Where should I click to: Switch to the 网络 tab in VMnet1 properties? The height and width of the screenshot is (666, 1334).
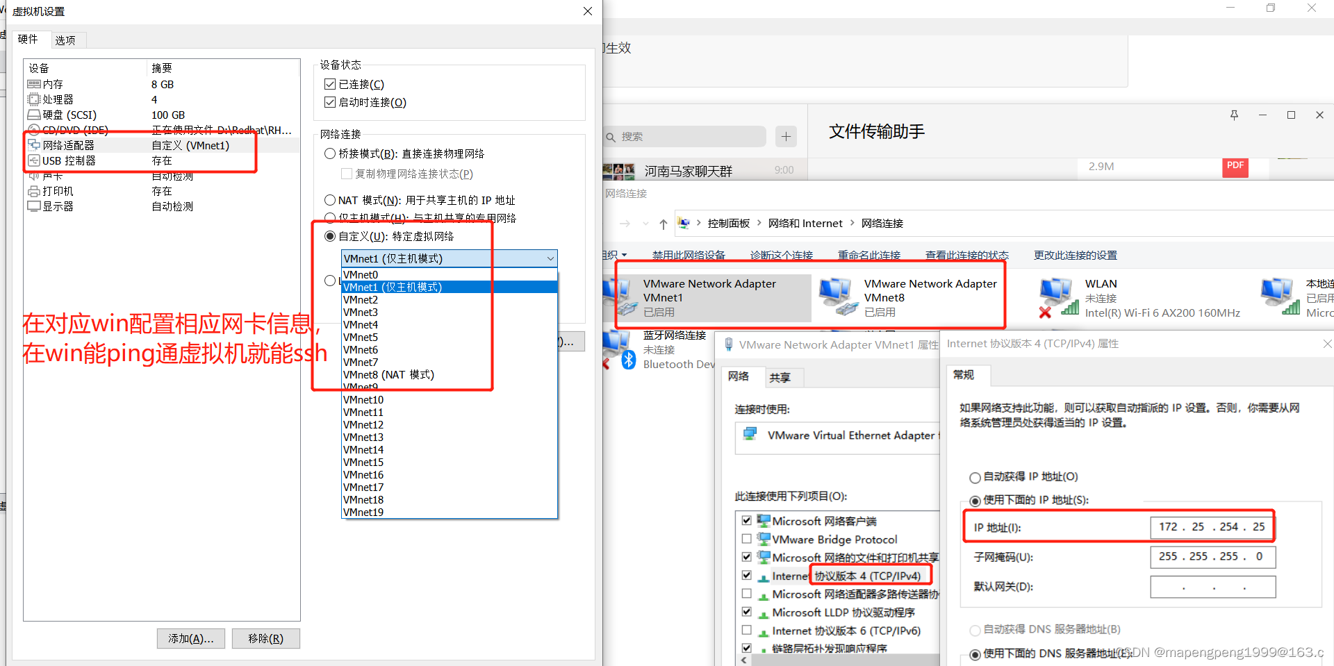[x=739, y=376]
